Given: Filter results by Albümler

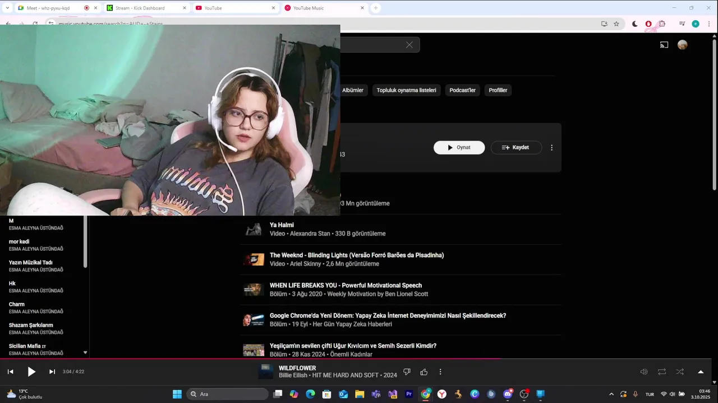Looking at the screenshot, I should click(353, 90).
